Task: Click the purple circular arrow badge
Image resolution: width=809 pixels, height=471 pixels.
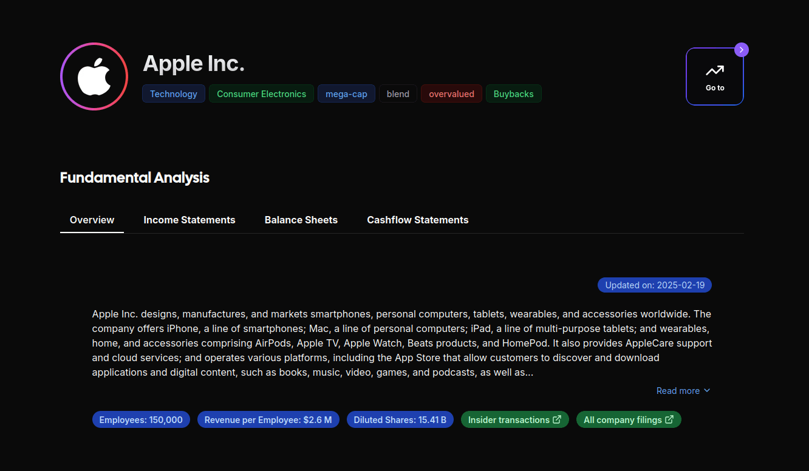Action: 741,49
